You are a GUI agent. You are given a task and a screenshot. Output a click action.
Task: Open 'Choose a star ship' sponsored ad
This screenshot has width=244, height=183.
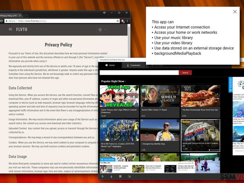[x=179, y=169]
